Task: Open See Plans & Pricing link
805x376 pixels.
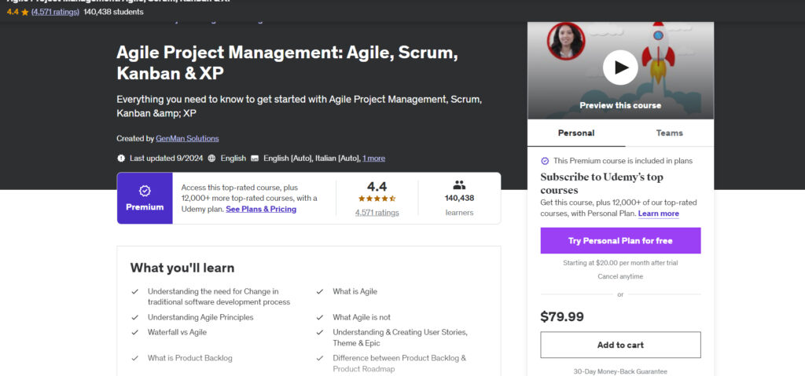Action: (x=261, y=210)
